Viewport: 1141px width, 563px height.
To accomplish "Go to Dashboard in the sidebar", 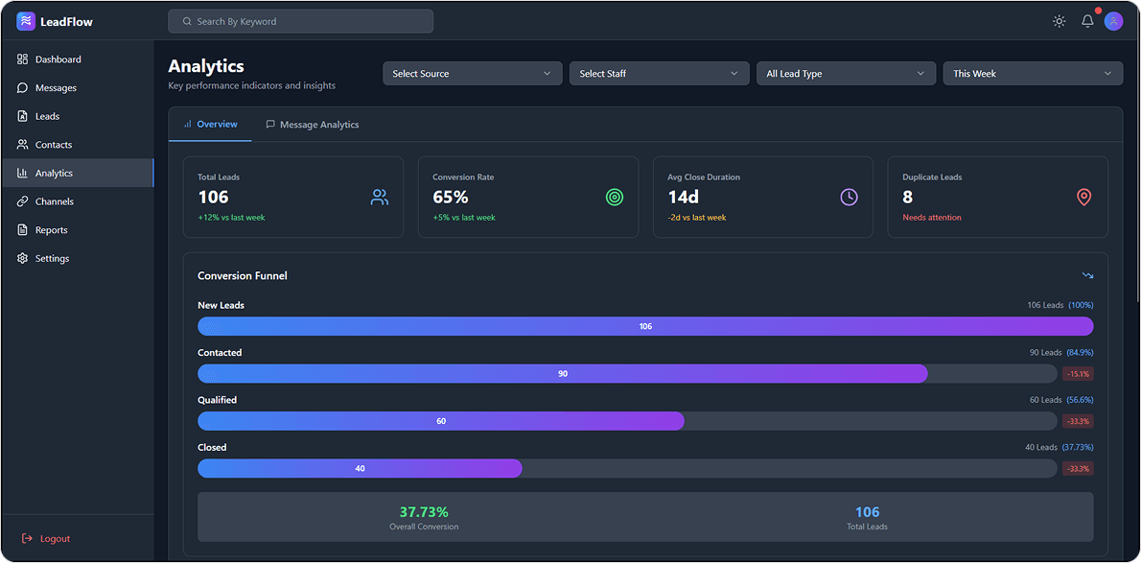I will (x=58, y=59).
